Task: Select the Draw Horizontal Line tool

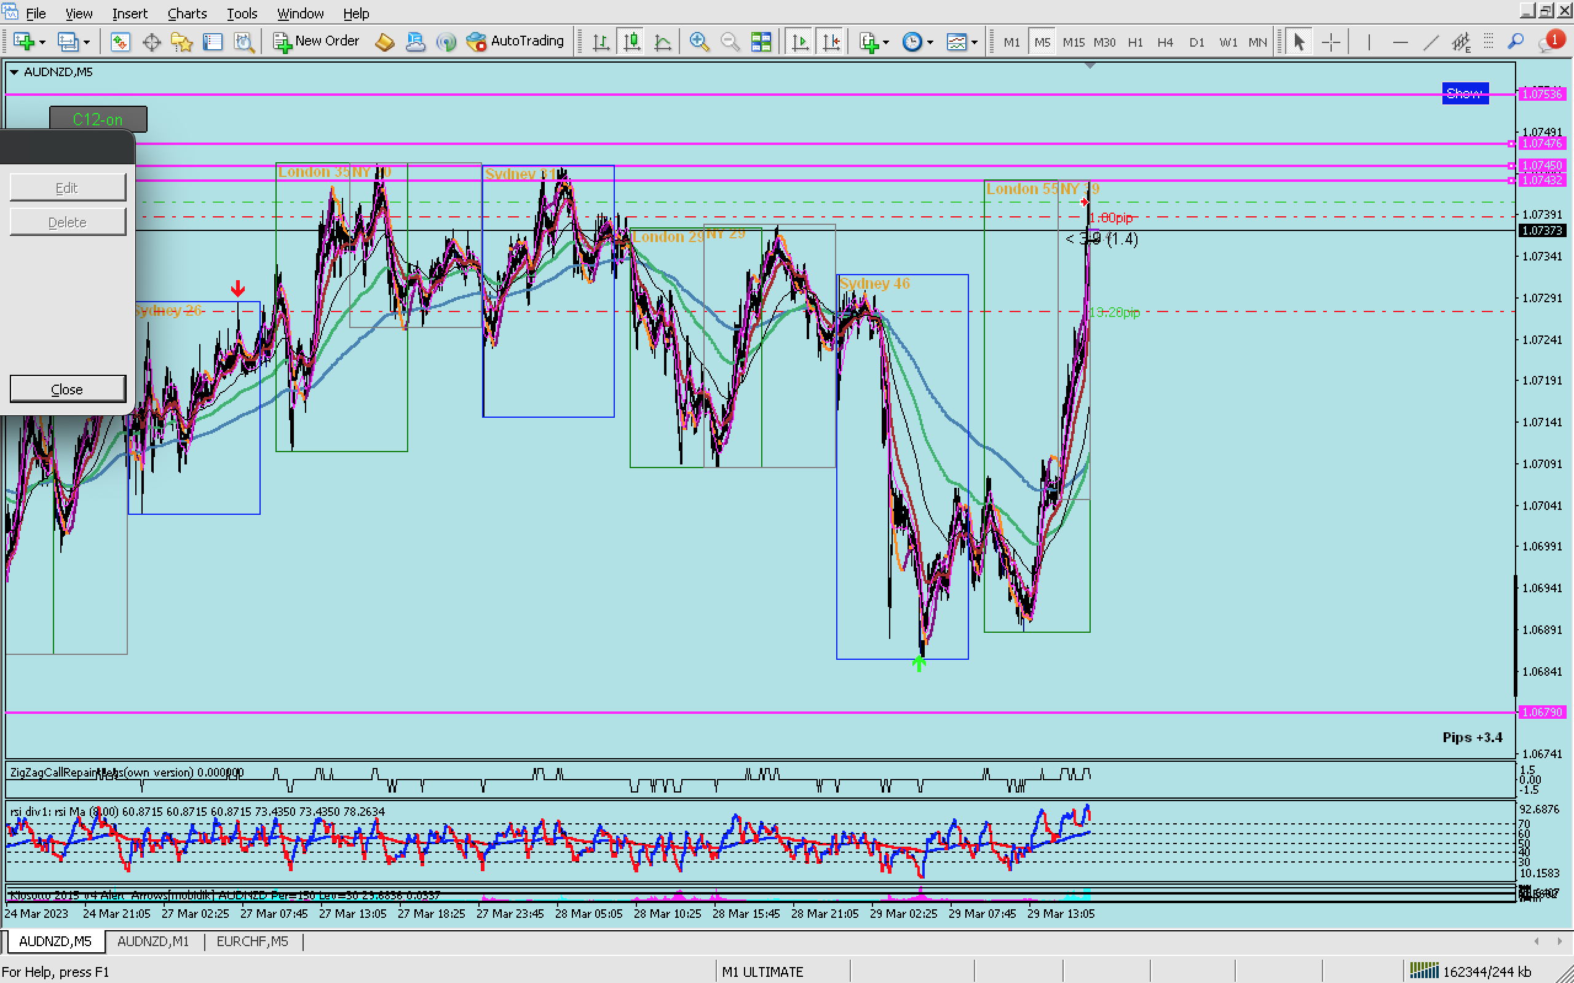Action: [x=1401, y=42]
